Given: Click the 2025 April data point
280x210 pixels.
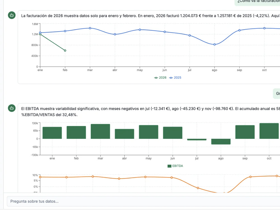Looking at the screenshot, I should pos(115,34).
